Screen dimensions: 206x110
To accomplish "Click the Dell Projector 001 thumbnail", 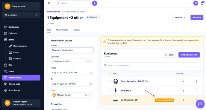I will (x=116, y=100).
